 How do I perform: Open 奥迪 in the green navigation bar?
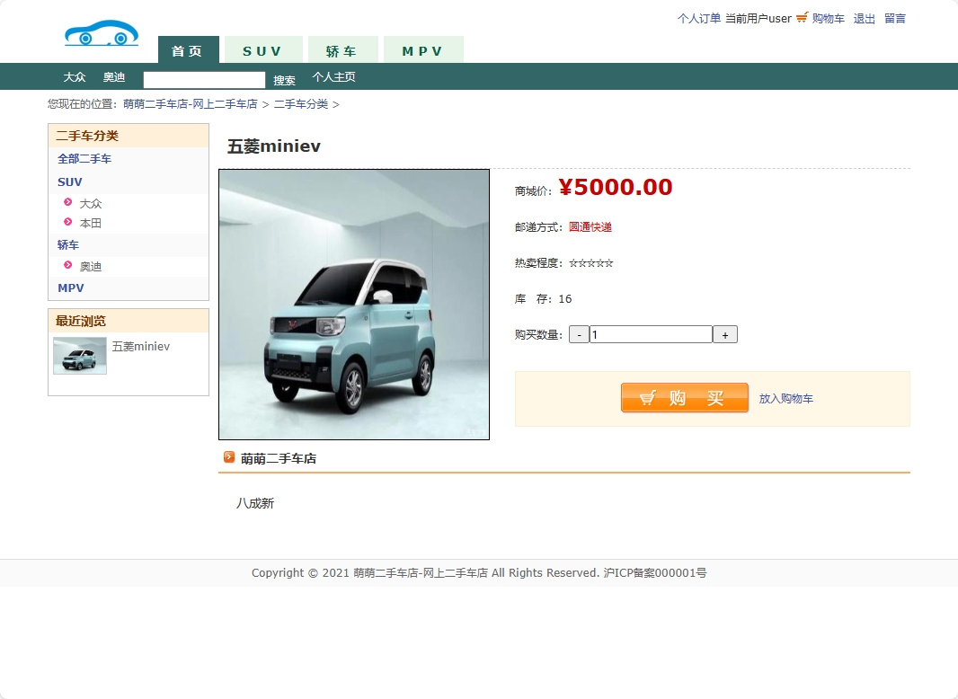(113, 77)
